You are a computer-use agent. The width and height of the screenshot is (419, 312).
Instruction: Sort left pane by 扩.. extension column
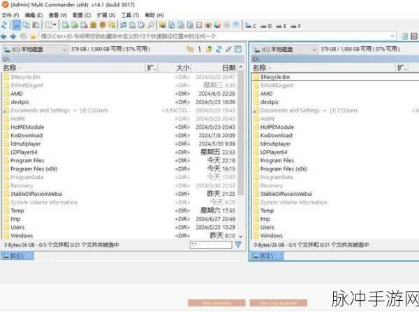[x=152, y=68]
